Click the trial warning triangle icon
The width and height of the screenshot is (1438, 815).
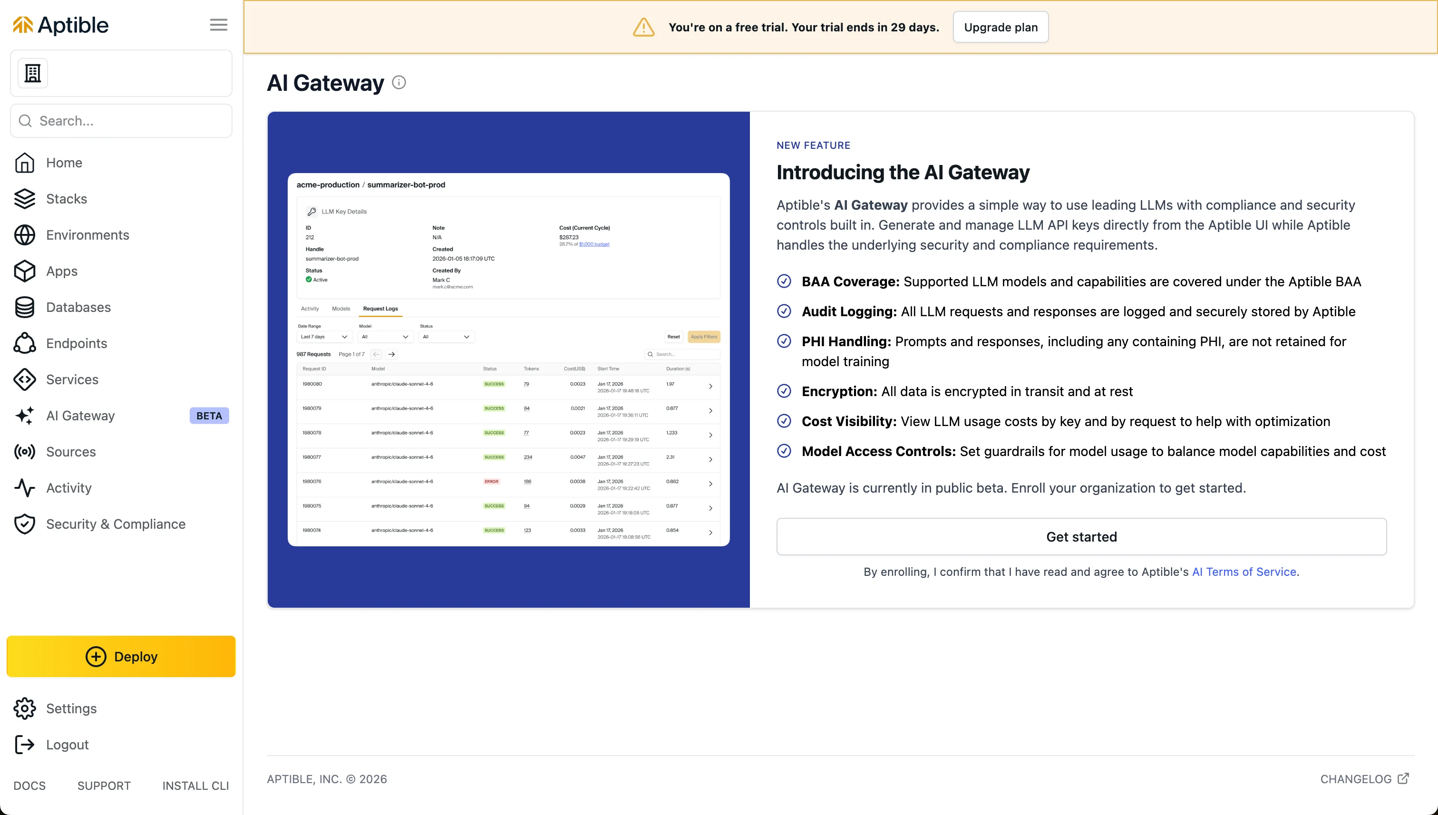click(644, 27)
